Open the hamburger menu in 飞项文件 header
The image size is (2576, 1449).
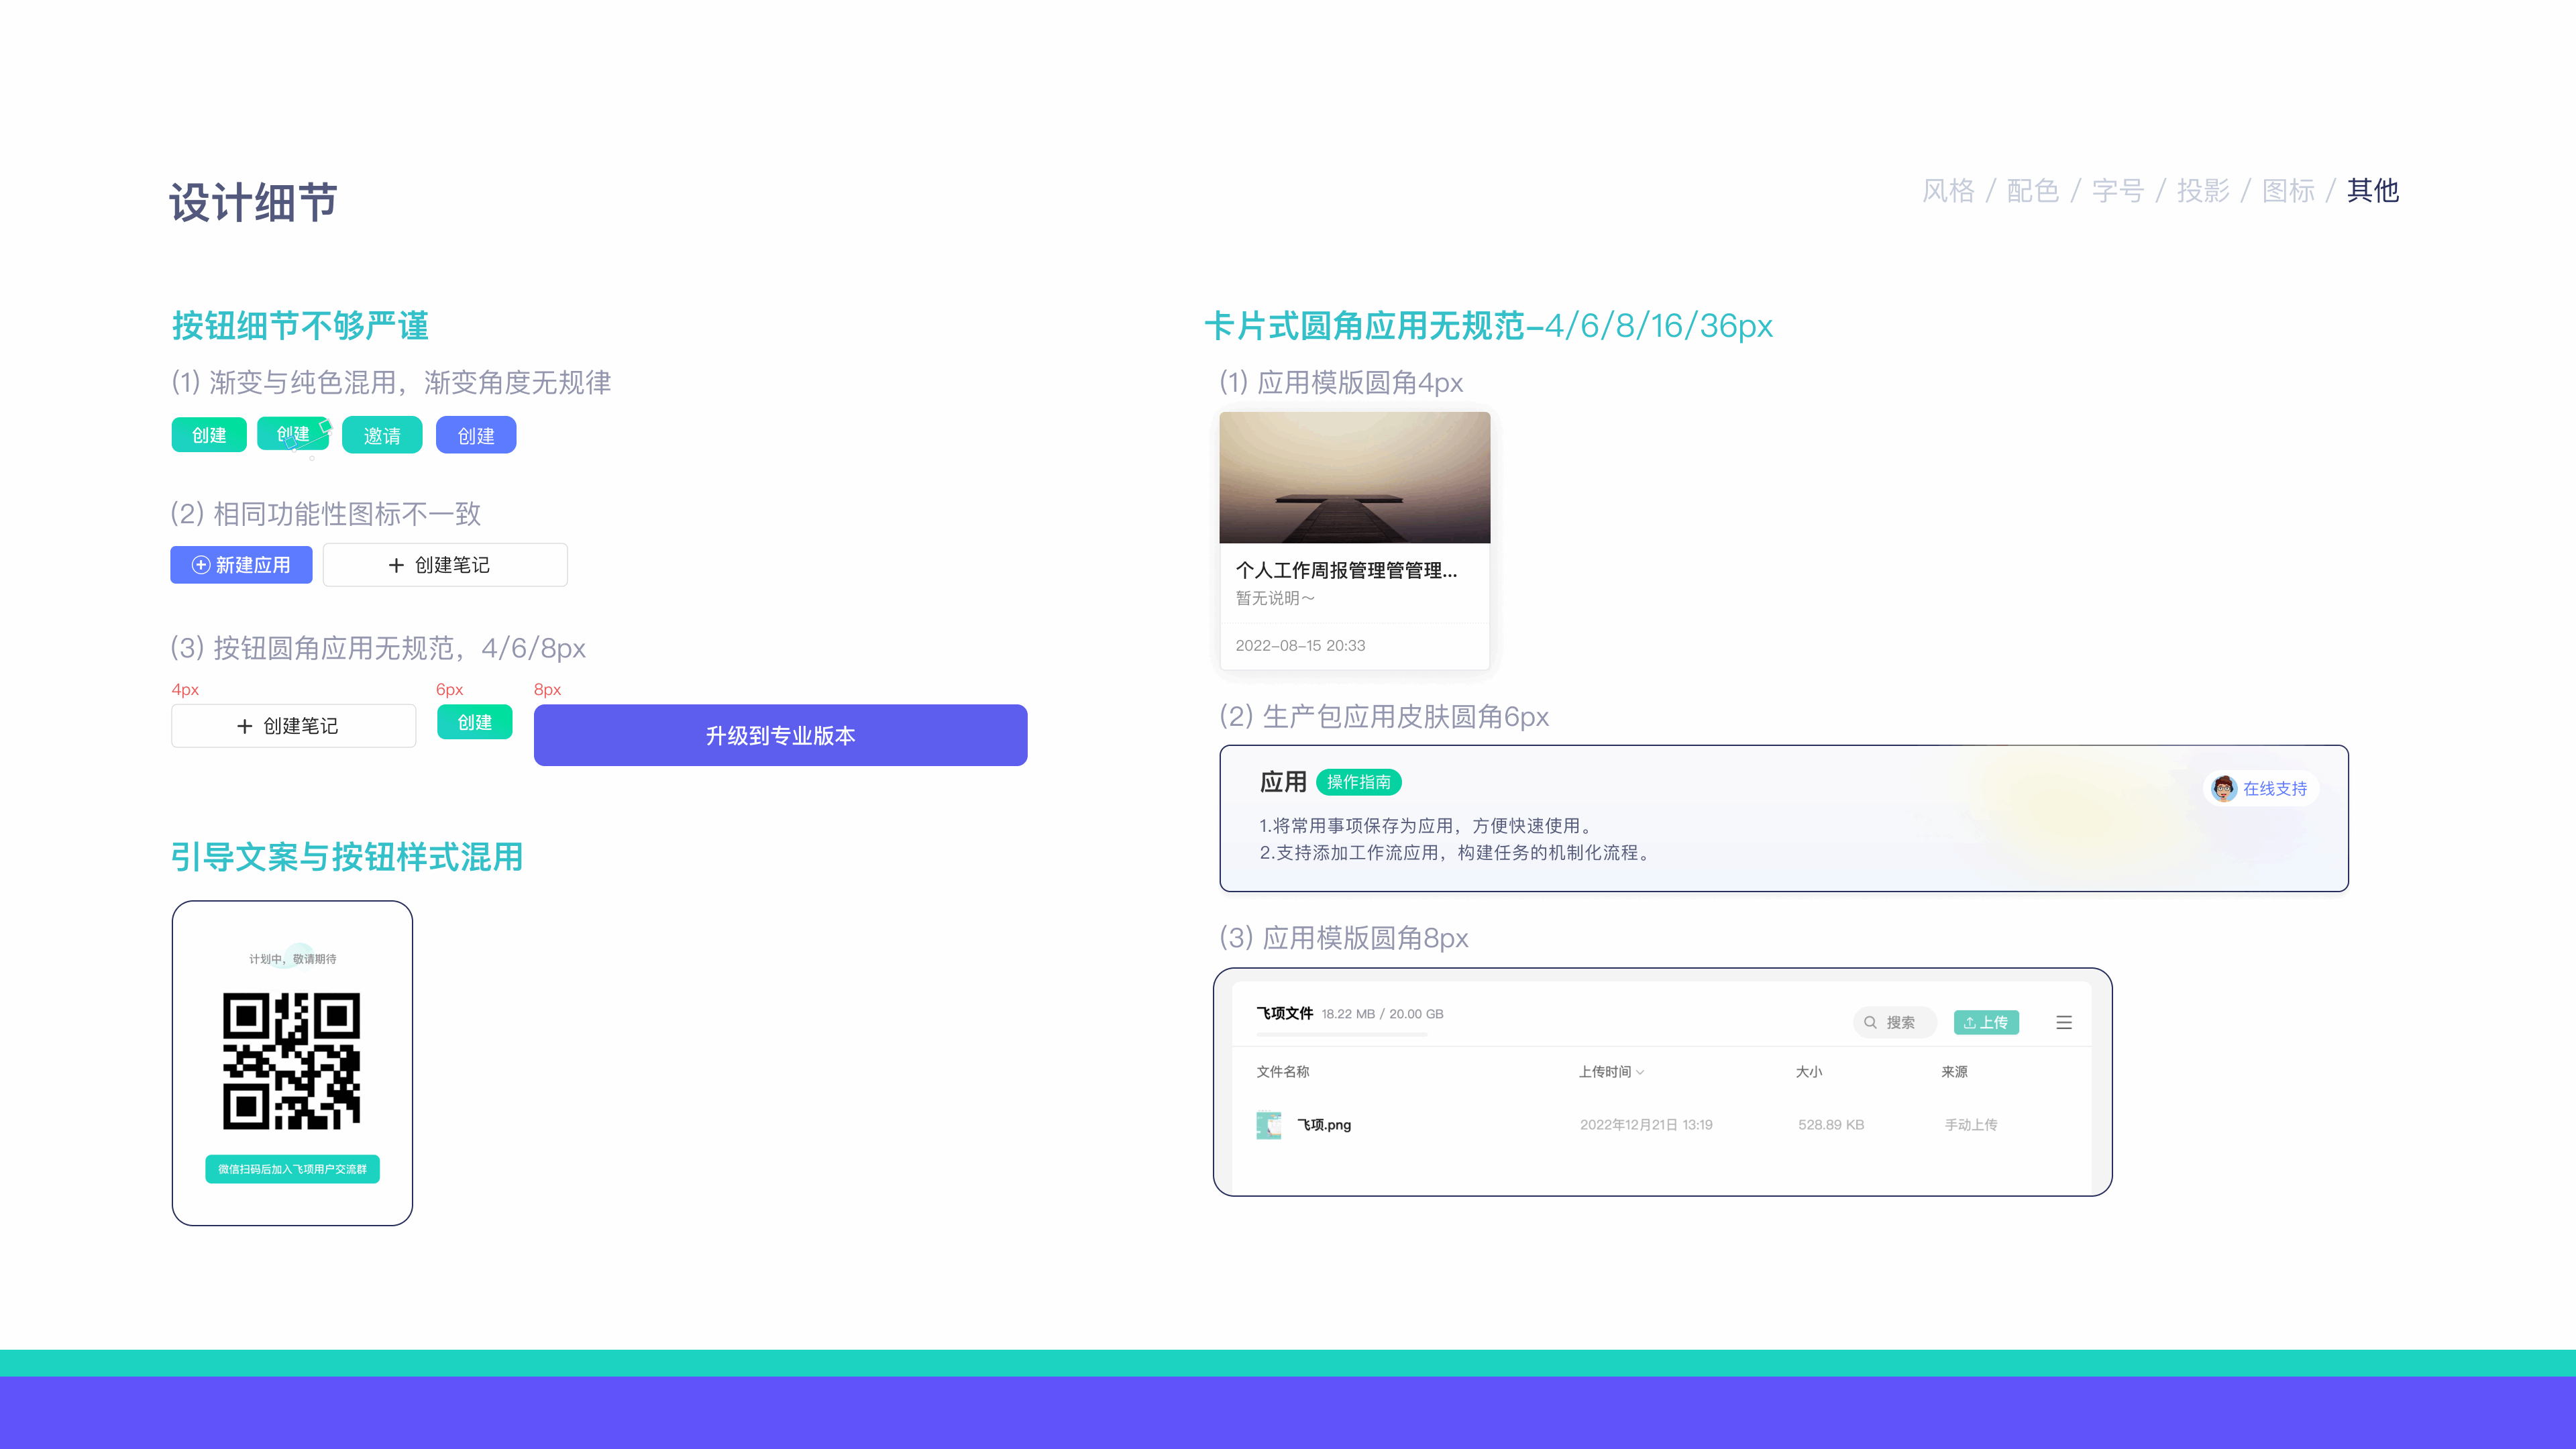point(2064,1022)
